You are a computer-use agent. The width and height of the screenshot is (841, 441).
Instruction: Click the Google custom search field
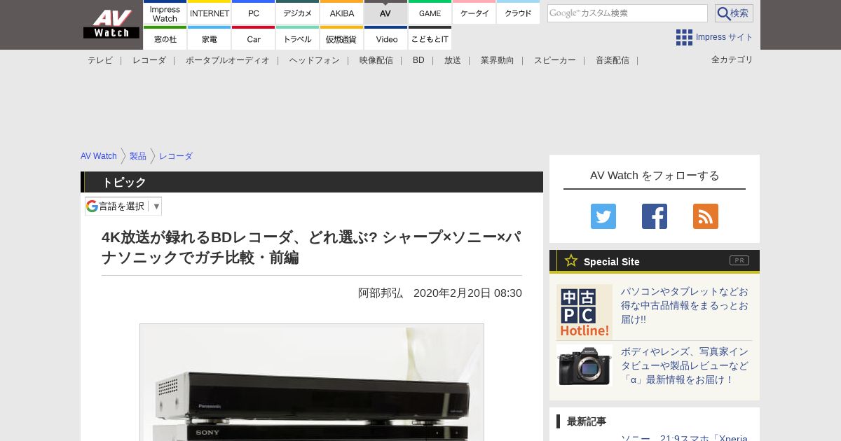(x=627, y=13)
